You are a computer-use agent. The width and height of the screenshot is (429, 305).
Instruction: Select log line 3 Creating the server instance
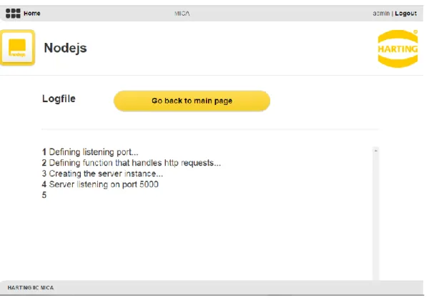click(x=102, y=174)
